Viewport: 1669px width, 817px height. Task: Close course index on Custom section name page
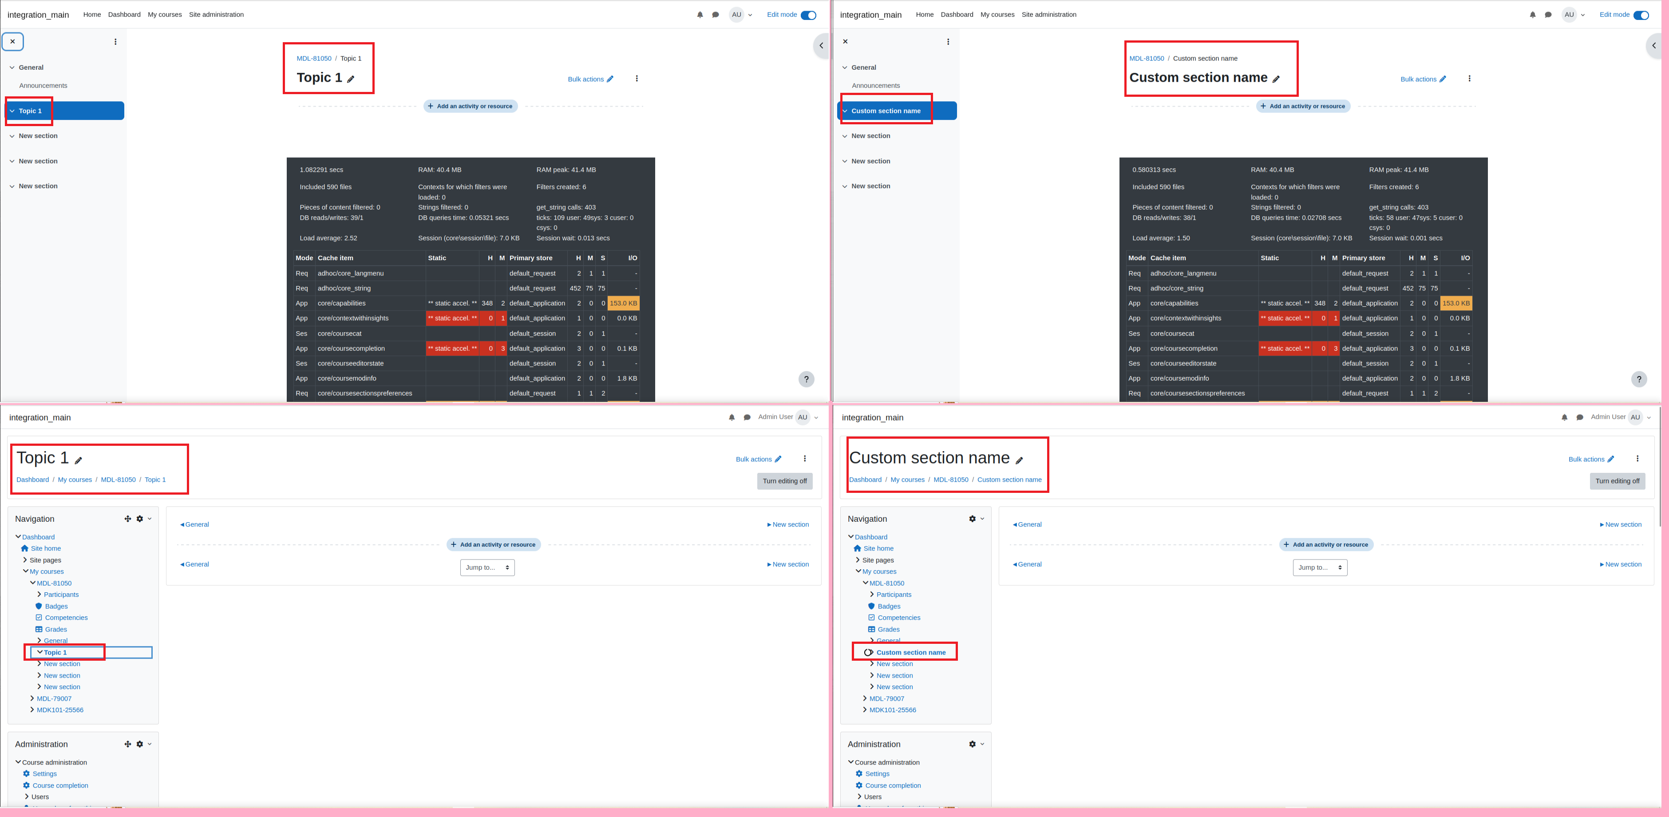coord(845,41)
